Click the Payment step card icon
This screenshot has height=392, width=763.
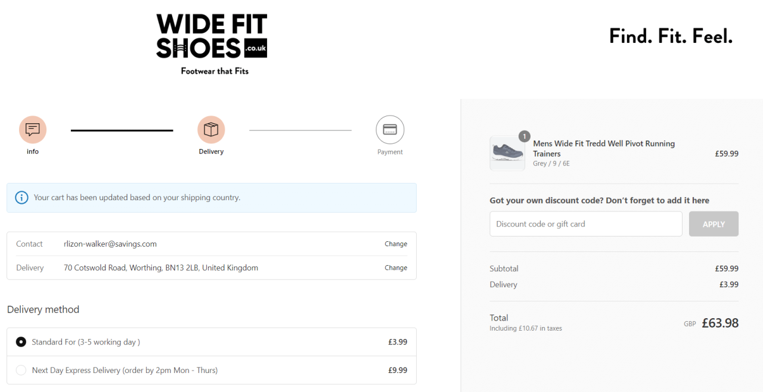(390, 129)
